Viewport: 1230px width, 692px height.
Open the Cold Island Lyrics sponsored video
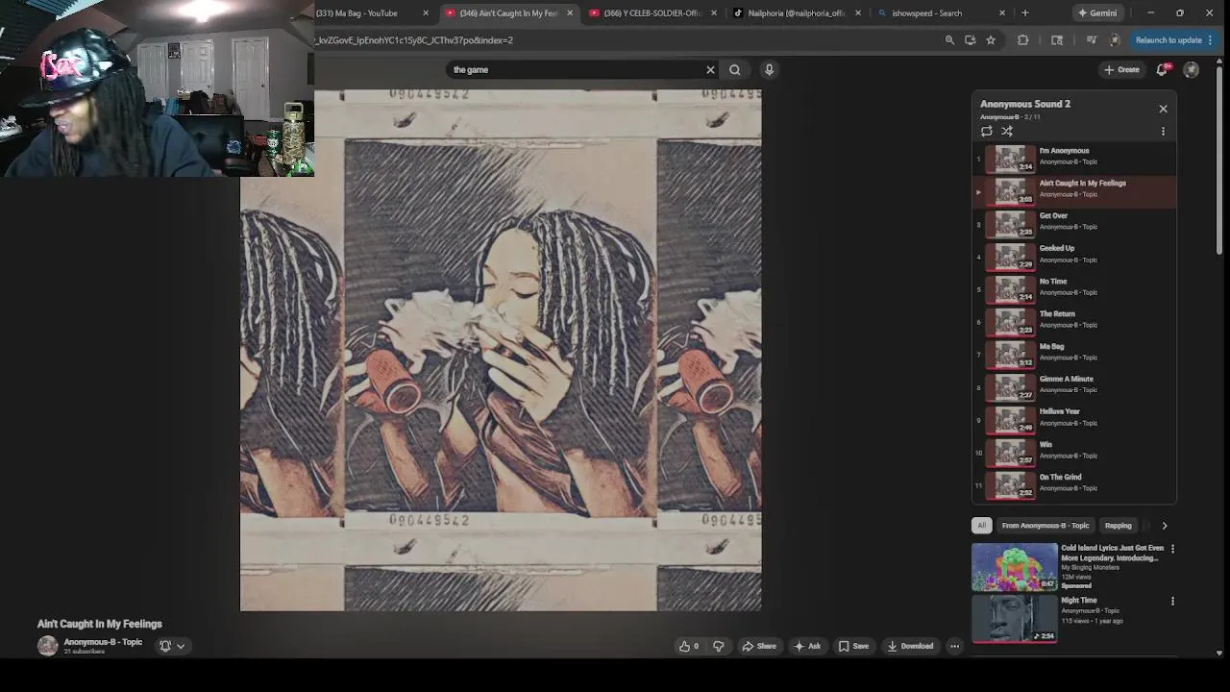[x=1014, y=566]
